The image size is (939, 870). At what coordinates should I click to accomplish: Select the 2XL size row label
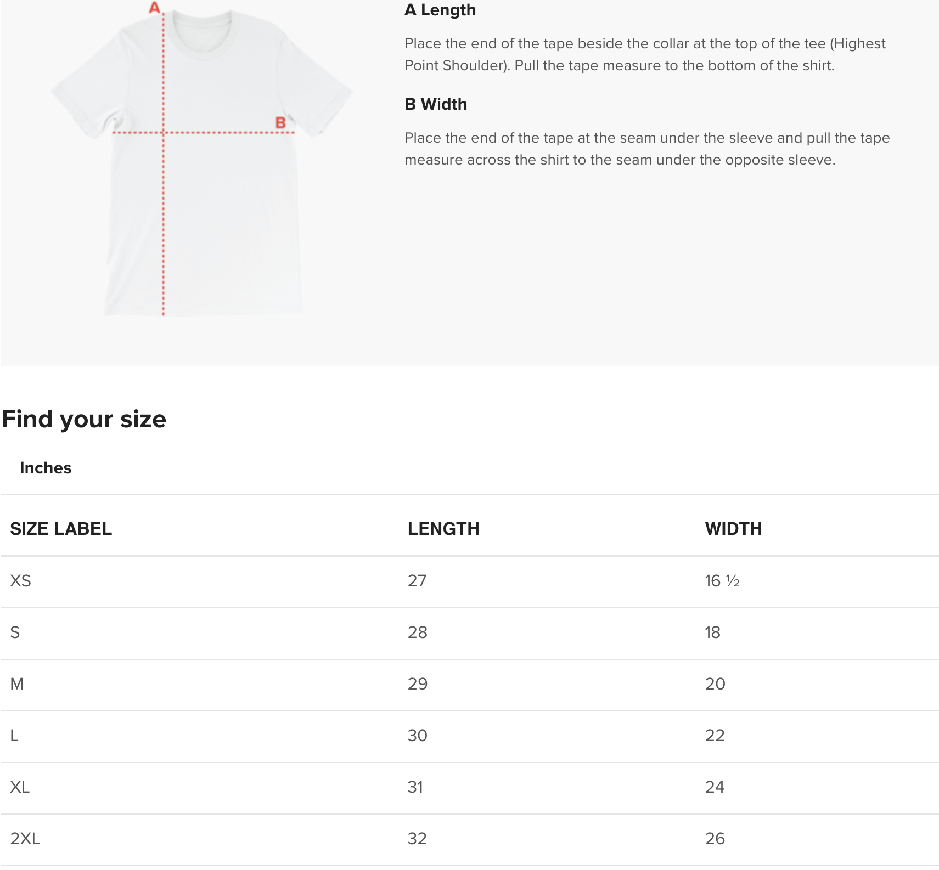[x=25, y=839]
